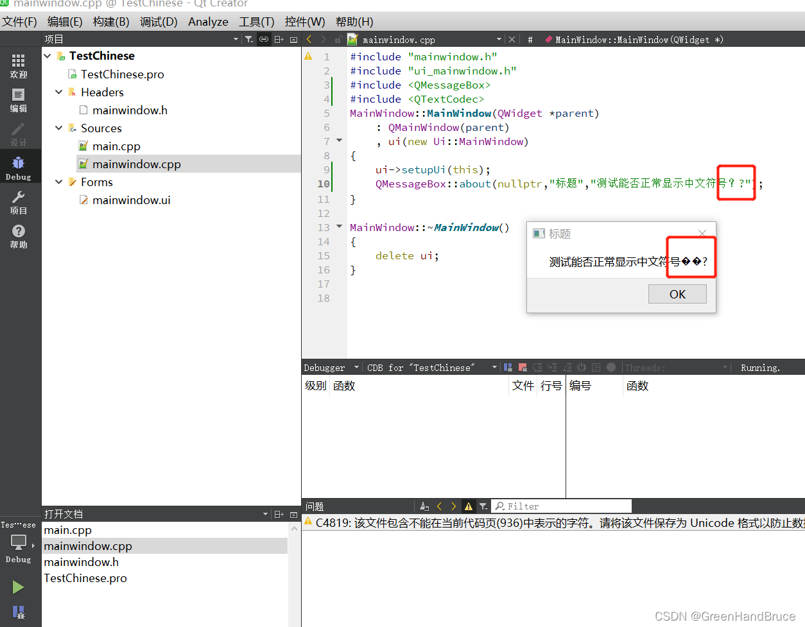Open Issues category filter funnel
805x627 pixels.
(483, 506)
